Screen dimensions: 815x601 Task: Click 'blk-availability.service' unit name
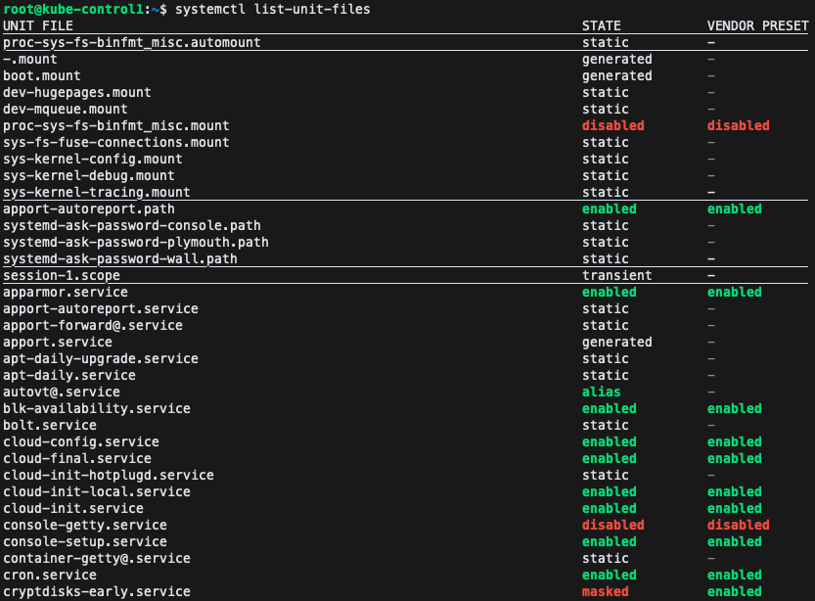pyautogui.click(x=97, y=408)
